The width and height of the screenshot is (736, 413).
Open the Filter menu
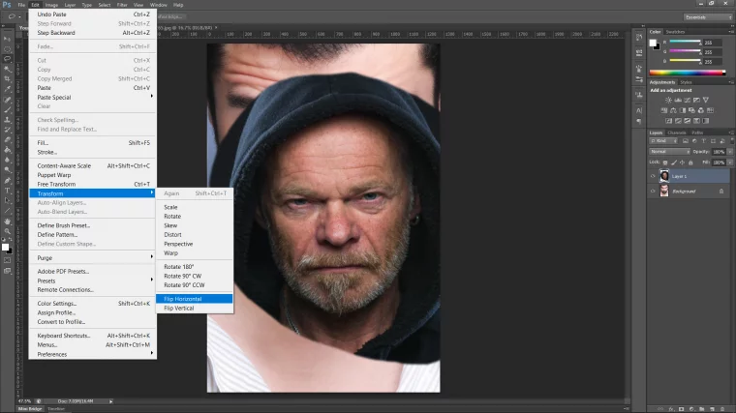click(x=122, y=5)
